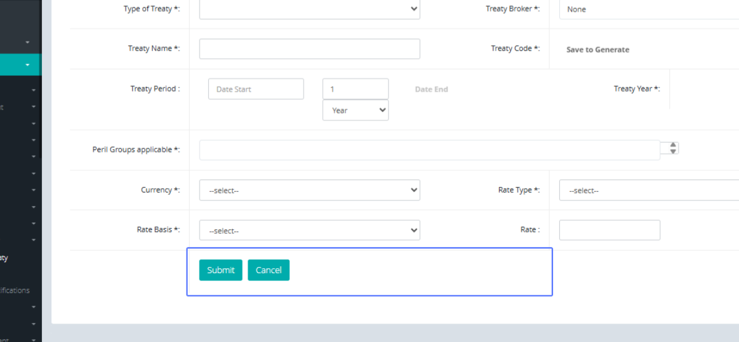Click the up arrow beside Peril Groups
This screenshot has width=739, height=342.
pos(673,145)
